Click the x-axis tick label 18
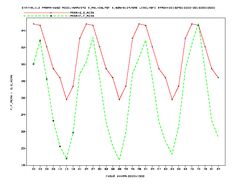238x184 pixels. click(x=73, y=169)
